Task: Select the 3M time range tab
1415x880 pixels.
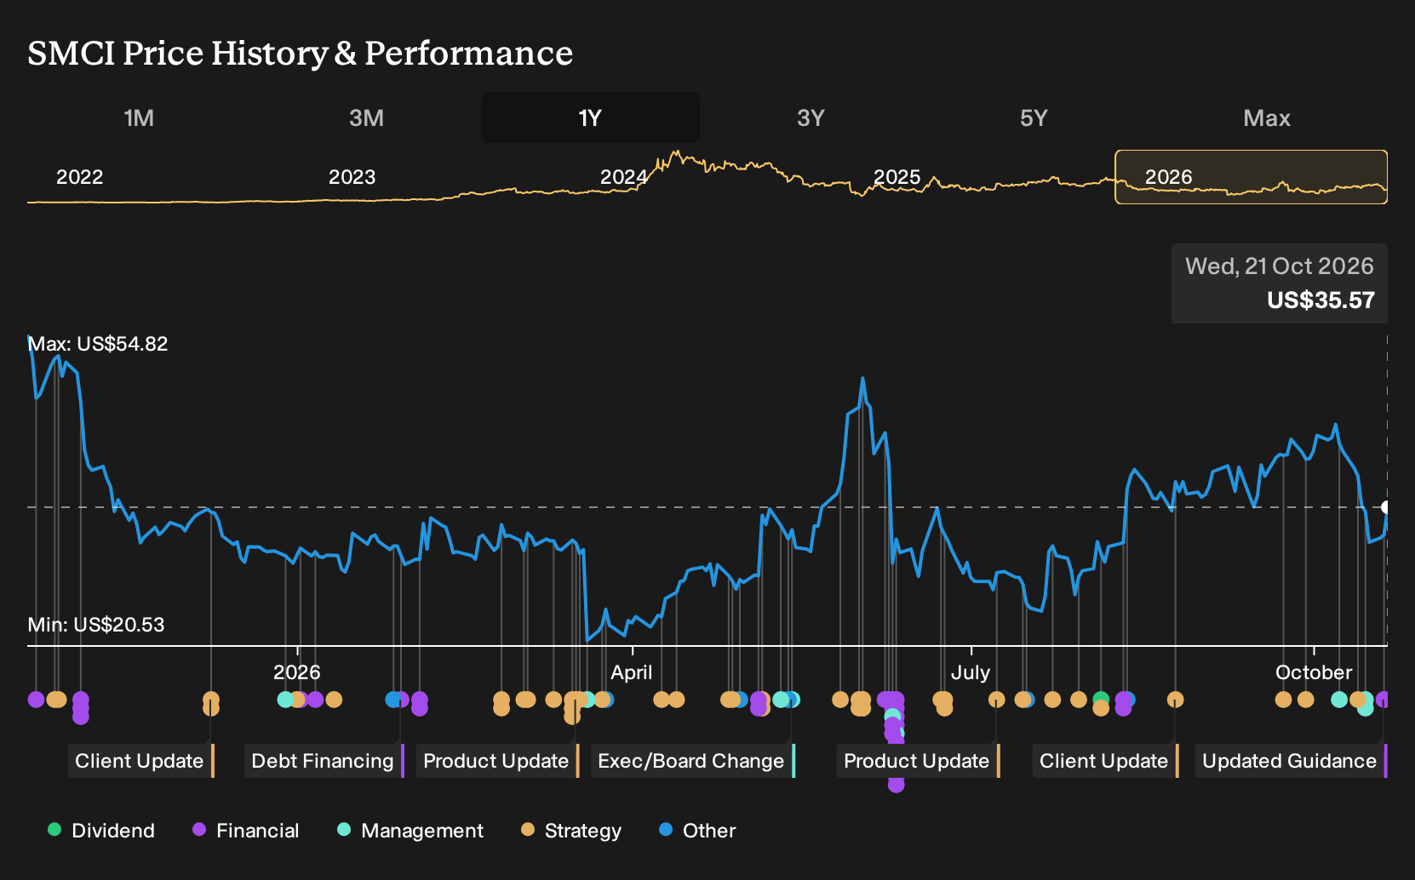Action: click(366, 117)
